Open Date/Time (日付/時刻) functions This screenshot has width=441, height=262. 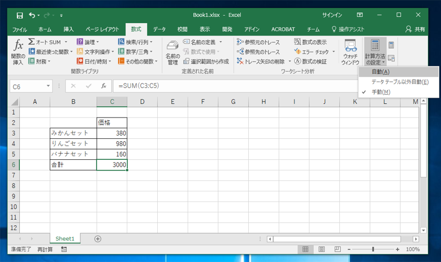94,61
